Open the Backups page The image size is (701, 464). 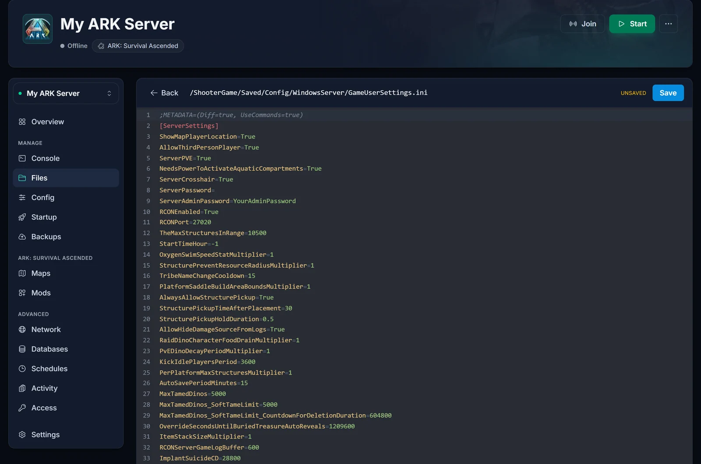[66, 237]
